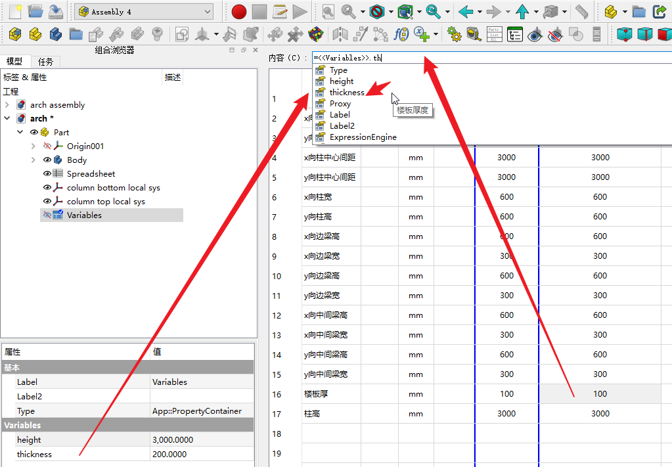Expand the arch assembly tree node
The width and height of the screenshot is (672, 467).
pos(7,104)
